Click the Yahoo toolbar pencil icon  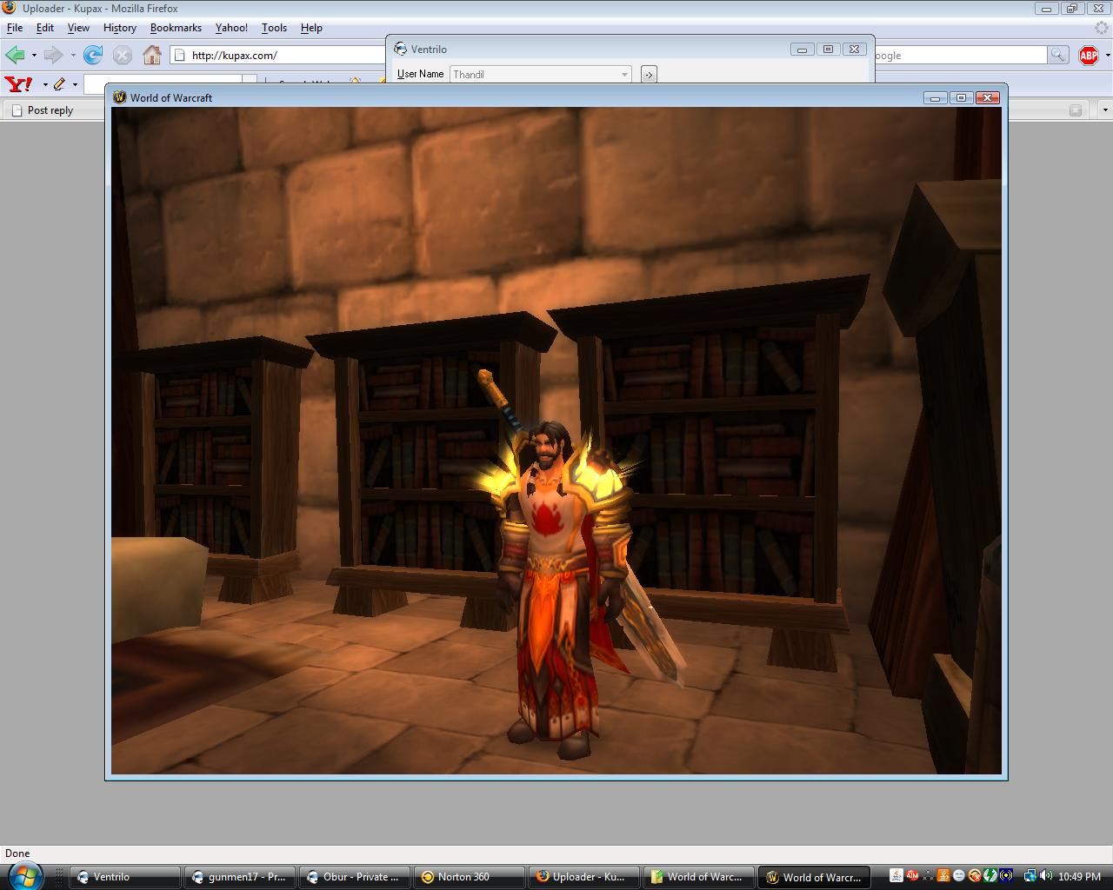[x=59, y=84]
